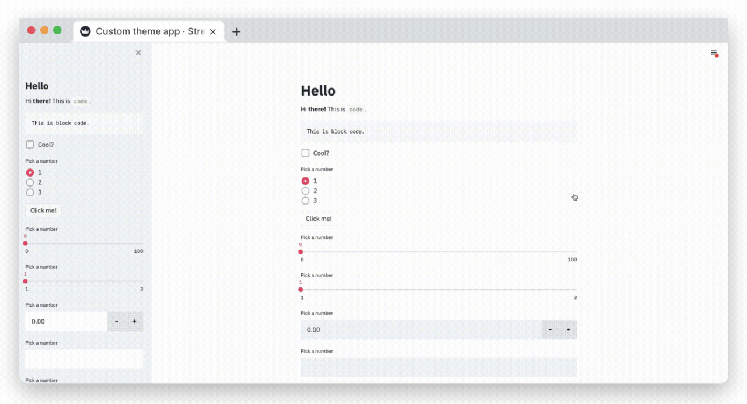Select radio option 3 in the main area
The width and height of the screenshot is (747, 404).
coord(305,201)
